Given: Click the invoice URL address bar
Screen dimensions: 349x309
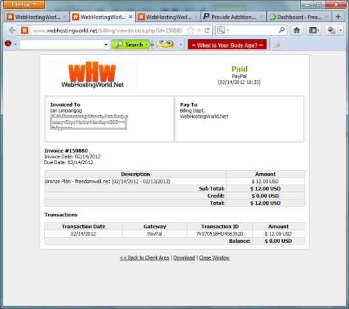Looking at the screenshot, I should point(107,30).
